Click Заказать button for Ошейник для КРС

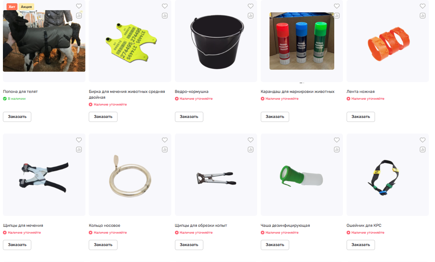[361, 245]
